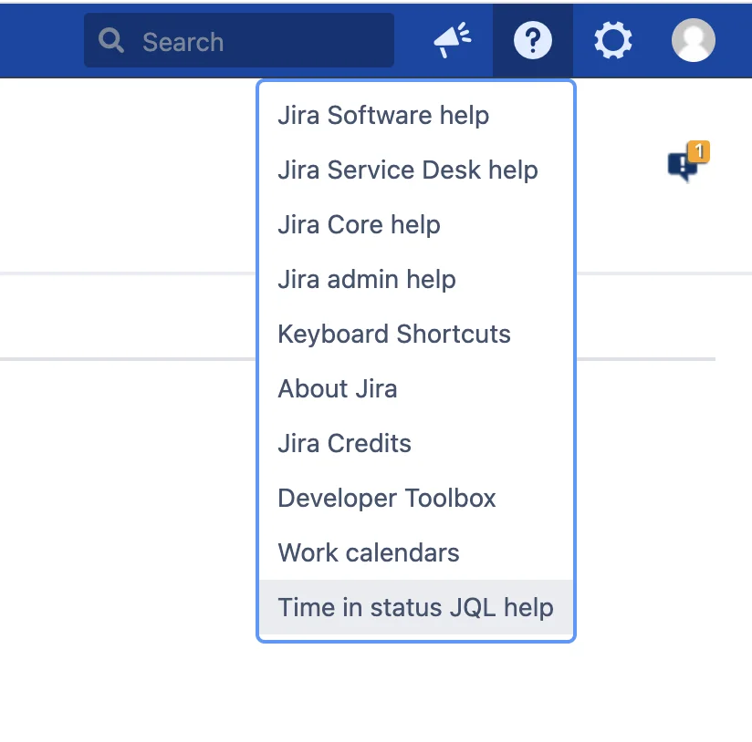Open Jira Core help

click(416, 224)
